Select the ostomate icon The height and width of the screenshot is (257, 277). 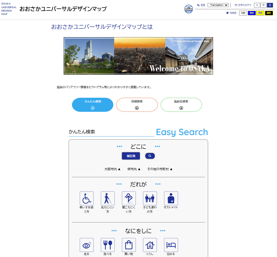click(171, 198)
